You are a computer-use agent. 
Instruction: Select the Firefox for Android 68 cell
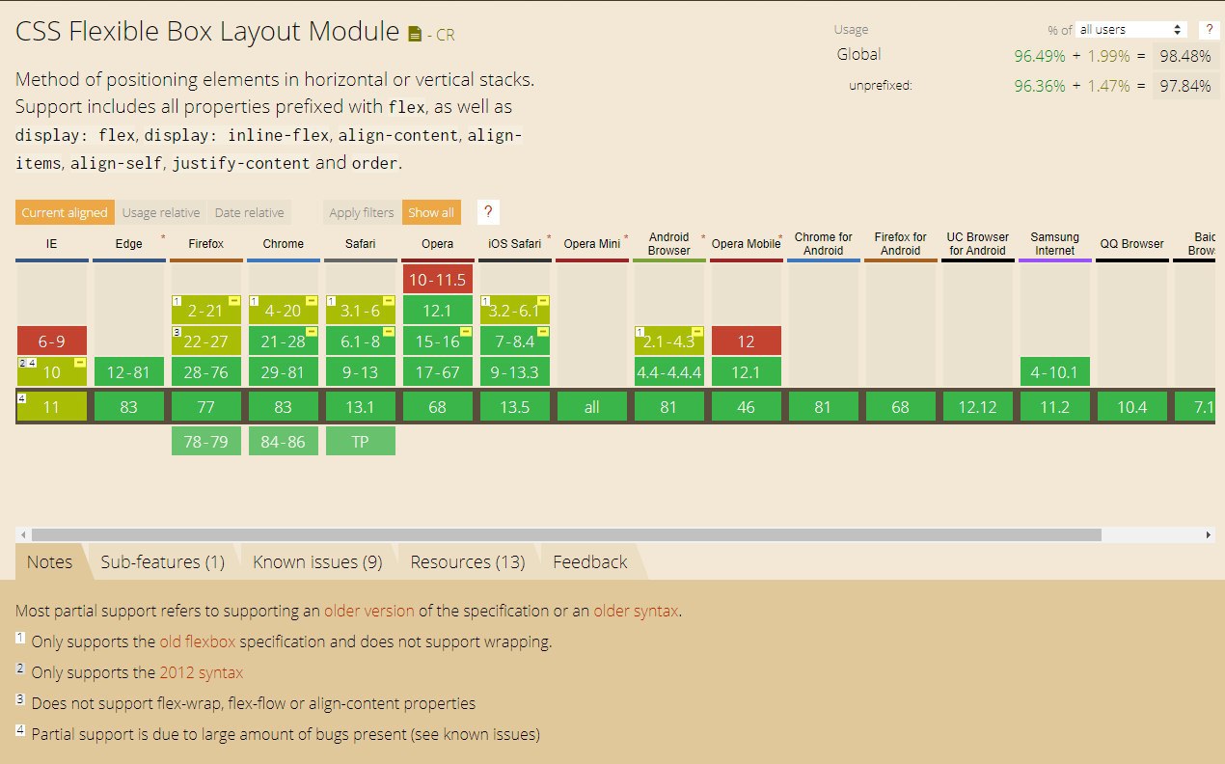click(x=900, y=407)
